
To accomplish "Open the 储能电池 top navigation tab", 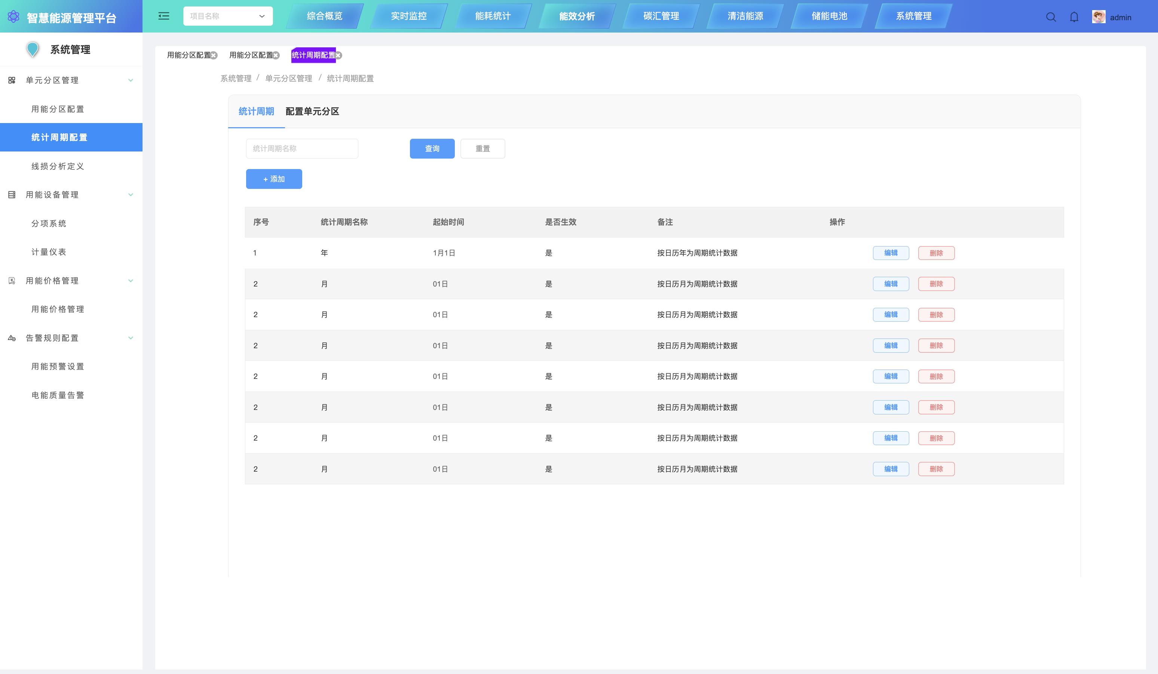I will [x=829, y=16].
